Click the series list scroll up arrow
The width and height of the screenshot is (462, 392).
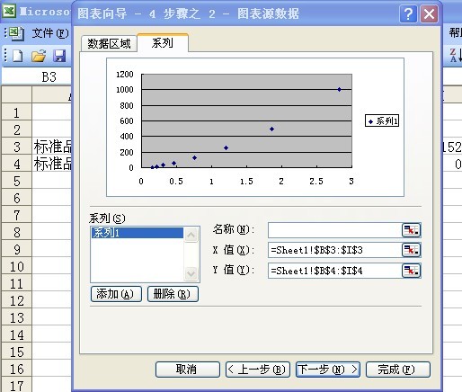pos(191,235)
